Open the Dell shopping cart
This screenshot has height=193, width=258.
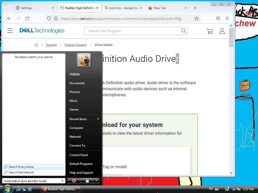(x=210, y=31)
